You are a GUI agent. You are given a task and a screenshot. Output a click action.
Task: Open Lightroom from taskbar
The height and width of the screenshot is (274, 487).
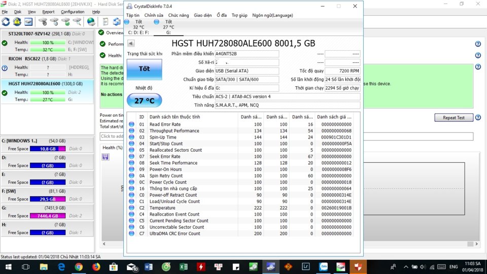[306, 267]
